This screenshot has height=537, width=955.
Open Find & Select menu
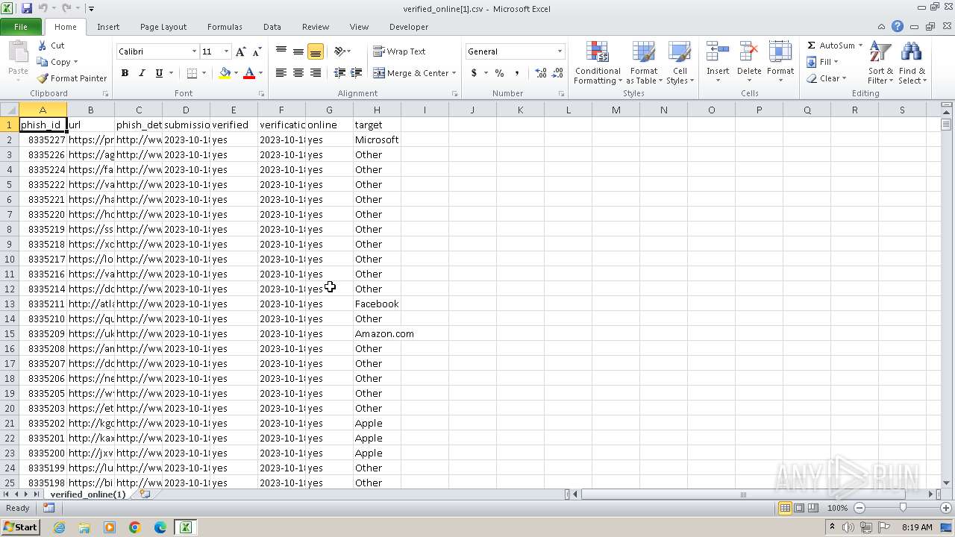(x=912, y=63)
